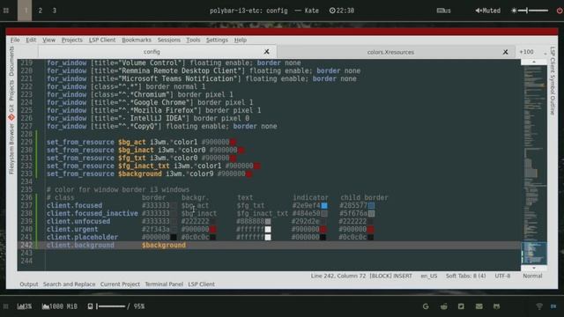The image size is (564, 317).
Task: Open the Sessions menu
Action: coord(168,40)
